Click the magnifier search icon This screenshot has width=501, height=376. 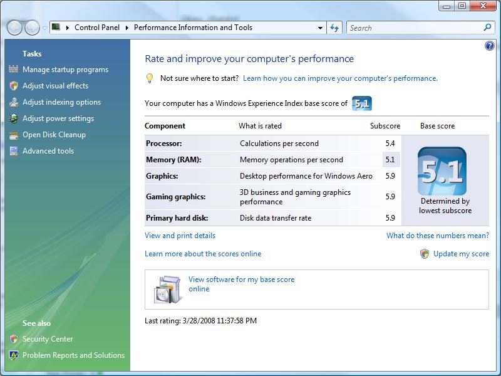click(x=487, y=28)
